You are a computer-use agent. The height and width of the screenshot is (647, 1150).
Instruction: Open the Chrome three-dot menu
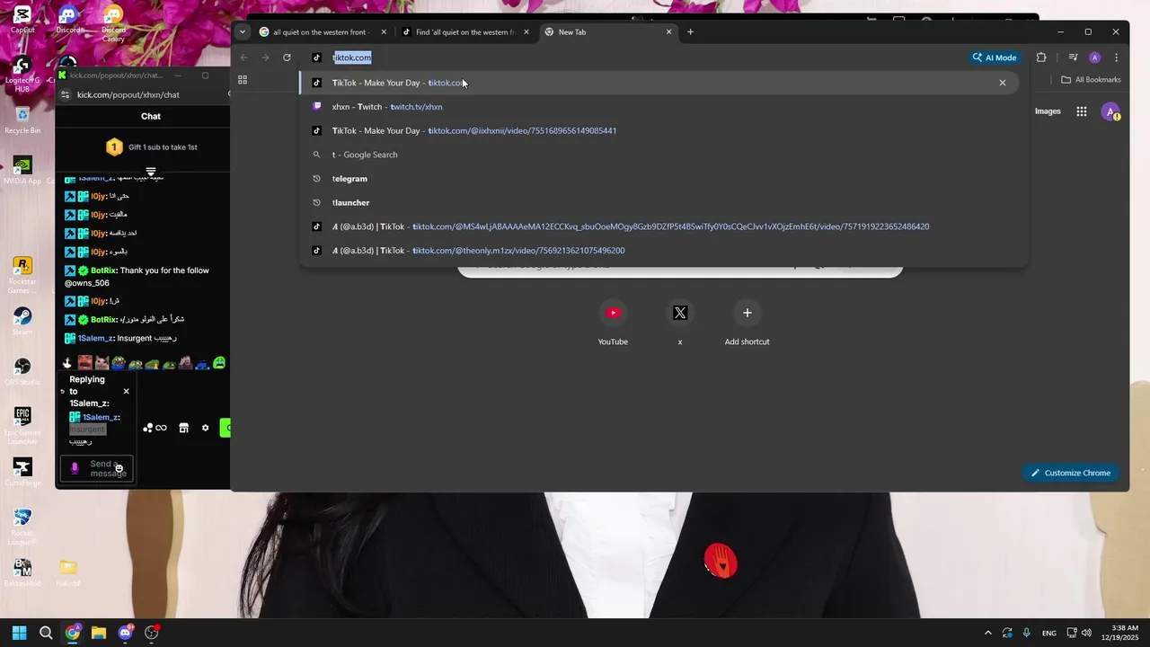[1116, 58]
